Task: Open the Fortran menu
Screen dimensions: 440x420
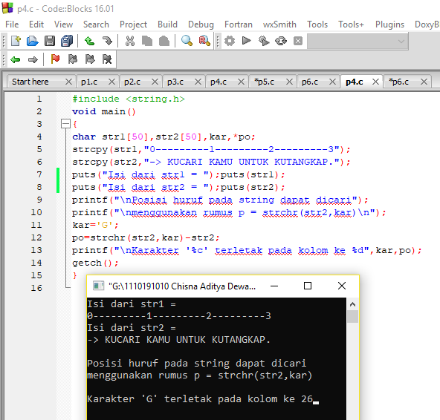Action: pyautogui.click(x=239, y=24)
